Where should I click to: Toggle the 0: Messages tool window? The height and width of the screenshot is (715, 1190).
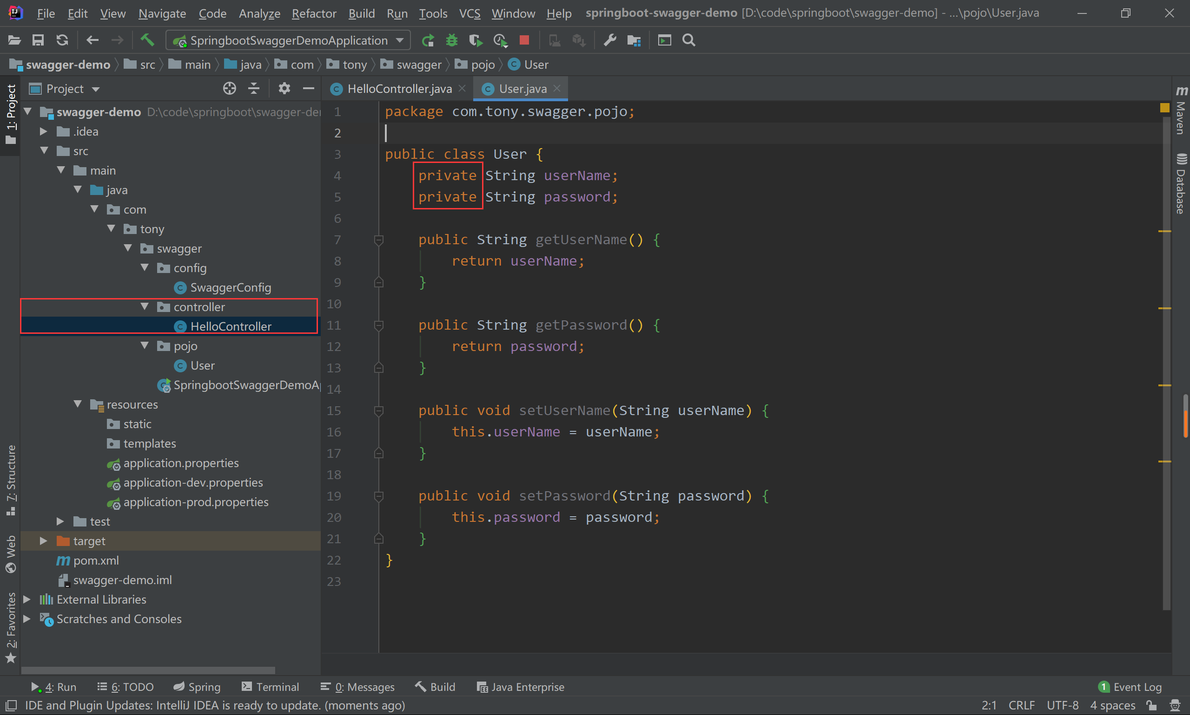coord(357,687)
